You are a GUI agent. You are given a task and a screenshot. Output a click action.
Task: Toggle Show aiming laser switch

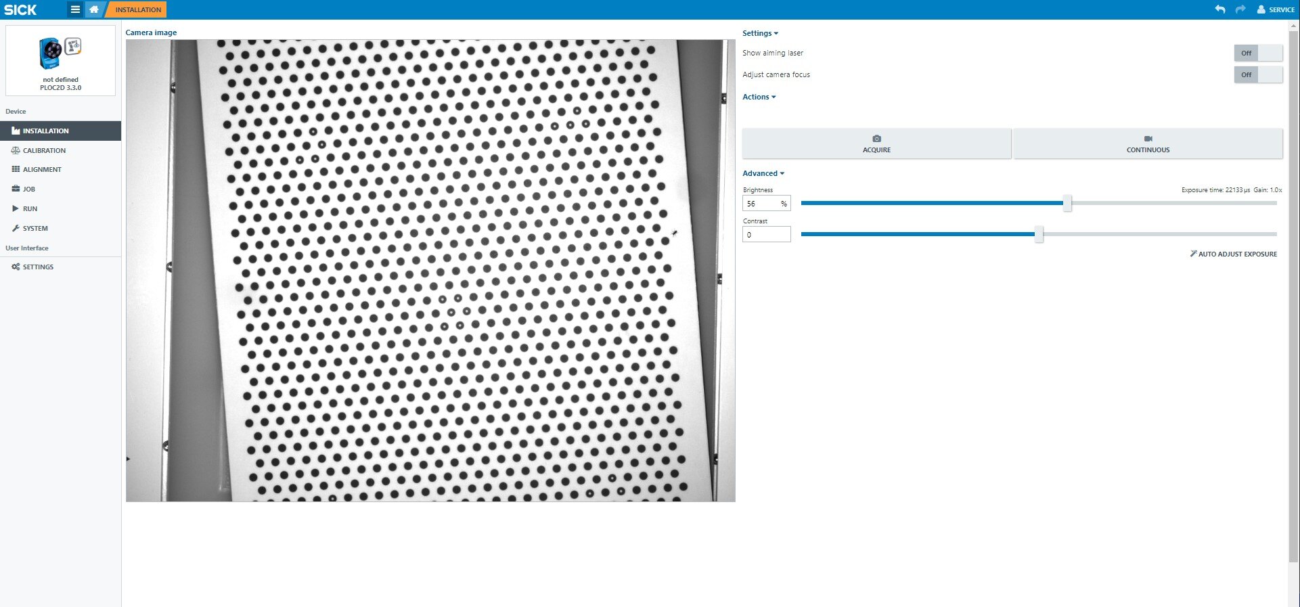[x=1257, y=53]
